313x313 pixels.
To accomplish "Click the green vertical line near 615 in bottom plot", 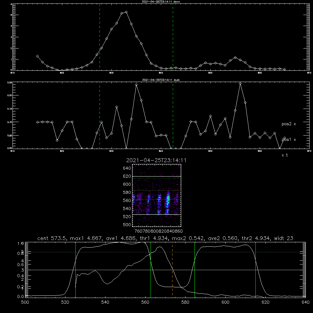I will click(x=255, y=269).
